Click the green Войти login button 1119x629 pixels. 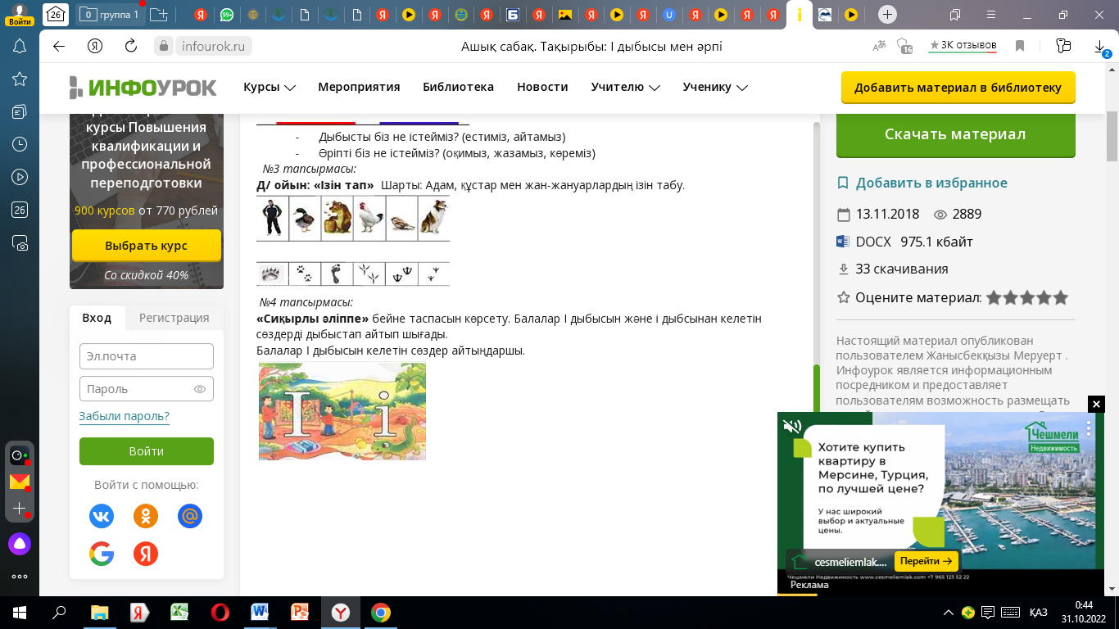coord(147,451)
